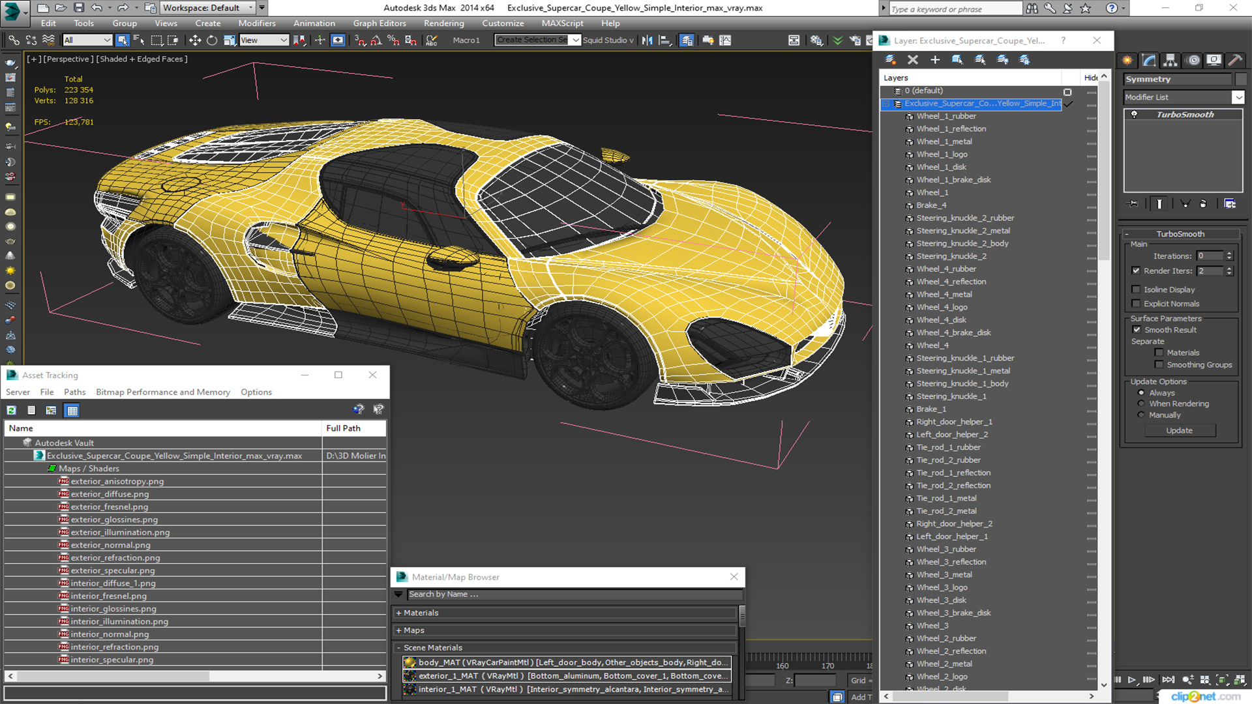Click the Symmetry object color swatch

coord(1241,79)
